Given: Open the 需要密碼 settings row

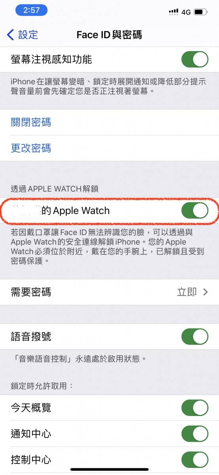Looking at the screenshot, I should [109, 292].
